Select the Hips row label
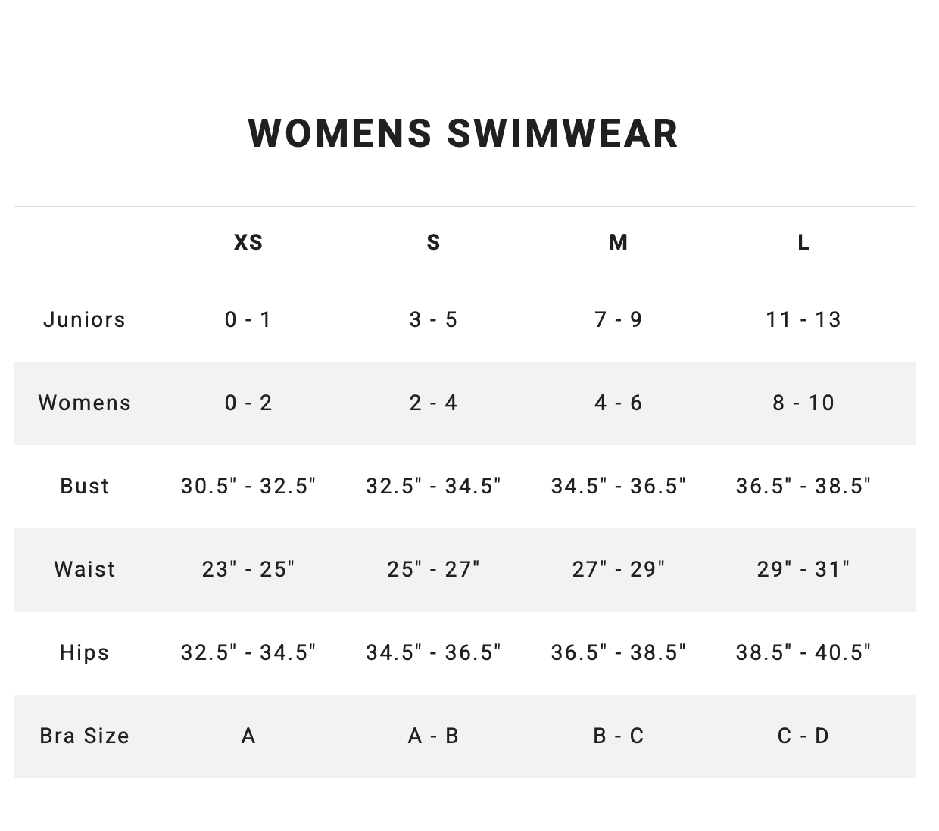Screen dimensions: 939x831 tap(84, 652)
